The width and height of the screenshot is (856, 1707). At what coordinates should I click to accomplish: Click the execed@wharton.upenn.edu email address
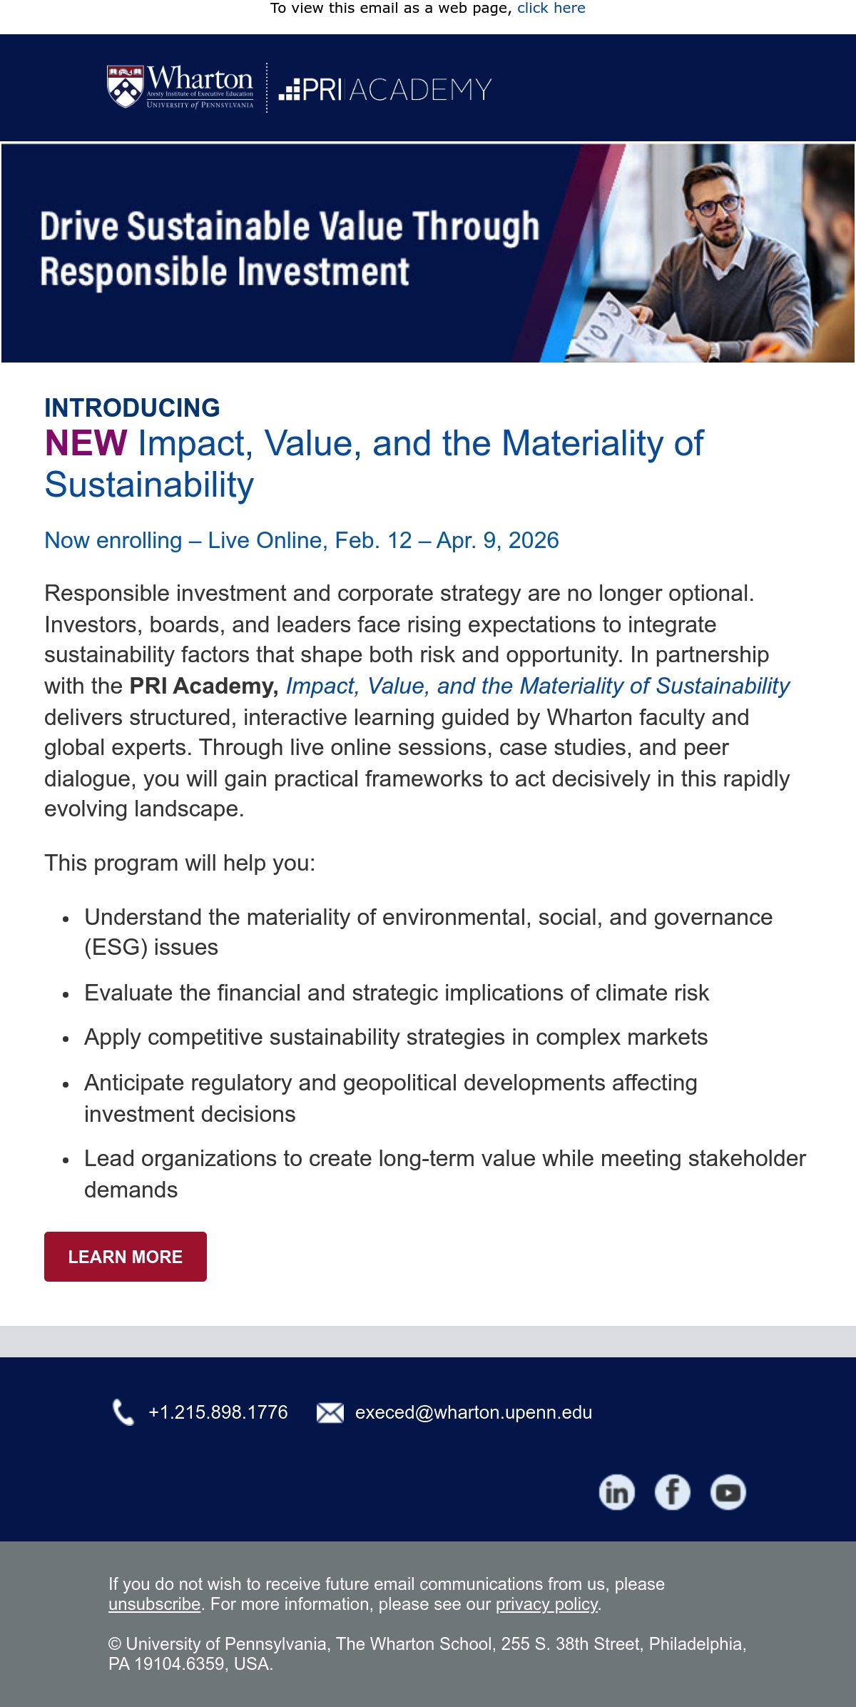click(x=474, y=1412)
